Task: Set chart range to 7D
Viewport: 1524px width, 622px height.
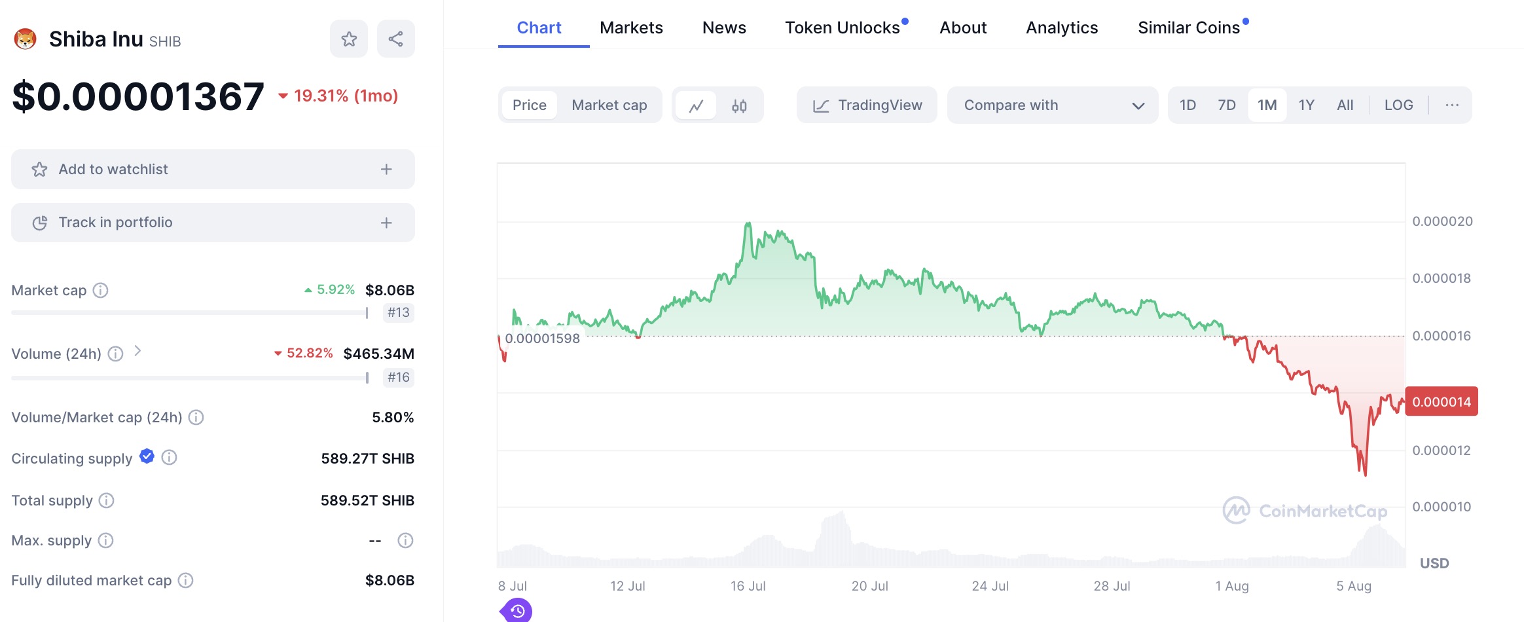Action: [x=1226, y=105]
